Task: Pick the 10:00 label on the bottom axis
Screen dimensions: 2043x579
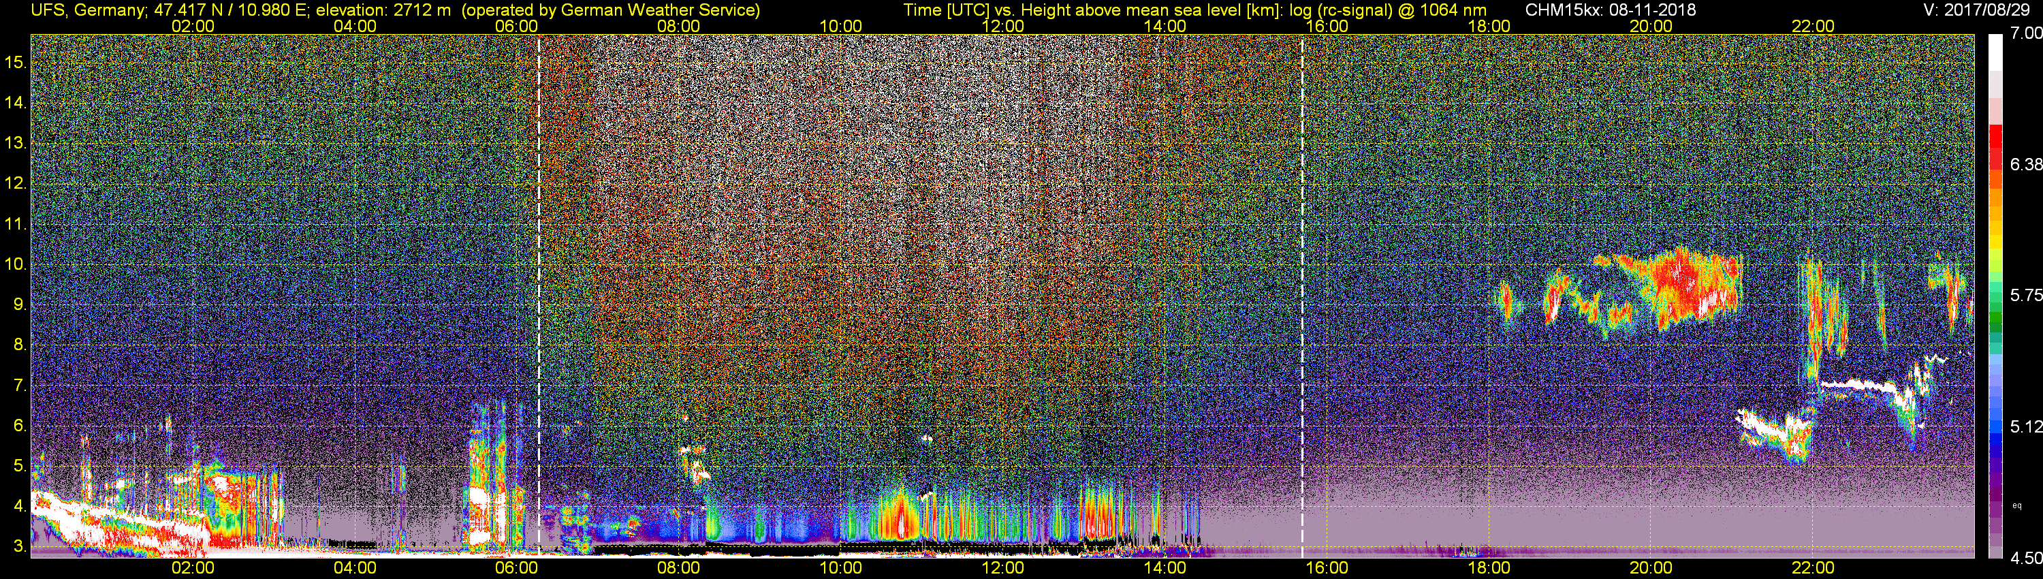Action: click(x=840, y=568)
